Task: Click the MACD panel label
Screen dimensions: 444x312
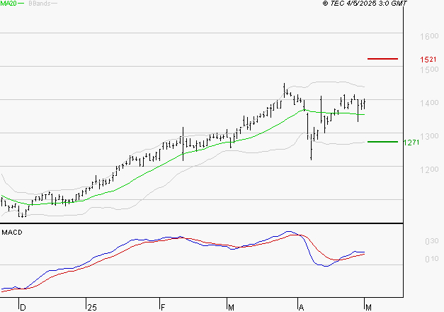Action: point(12,233)
